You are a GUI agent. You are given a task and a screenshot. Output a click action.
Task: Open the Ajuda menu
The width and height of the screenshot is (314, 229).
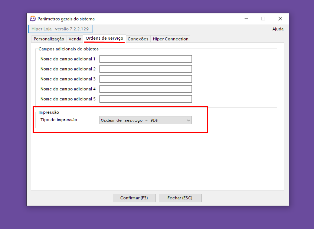[278, 29]
